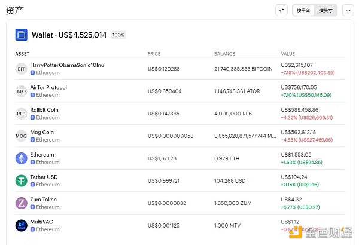Image resolution: width=359 pixels, height=245 pixels.
Task: Click the HarryPotterObamaSonic10Inu BIT token icon
Action: [22, 69]
